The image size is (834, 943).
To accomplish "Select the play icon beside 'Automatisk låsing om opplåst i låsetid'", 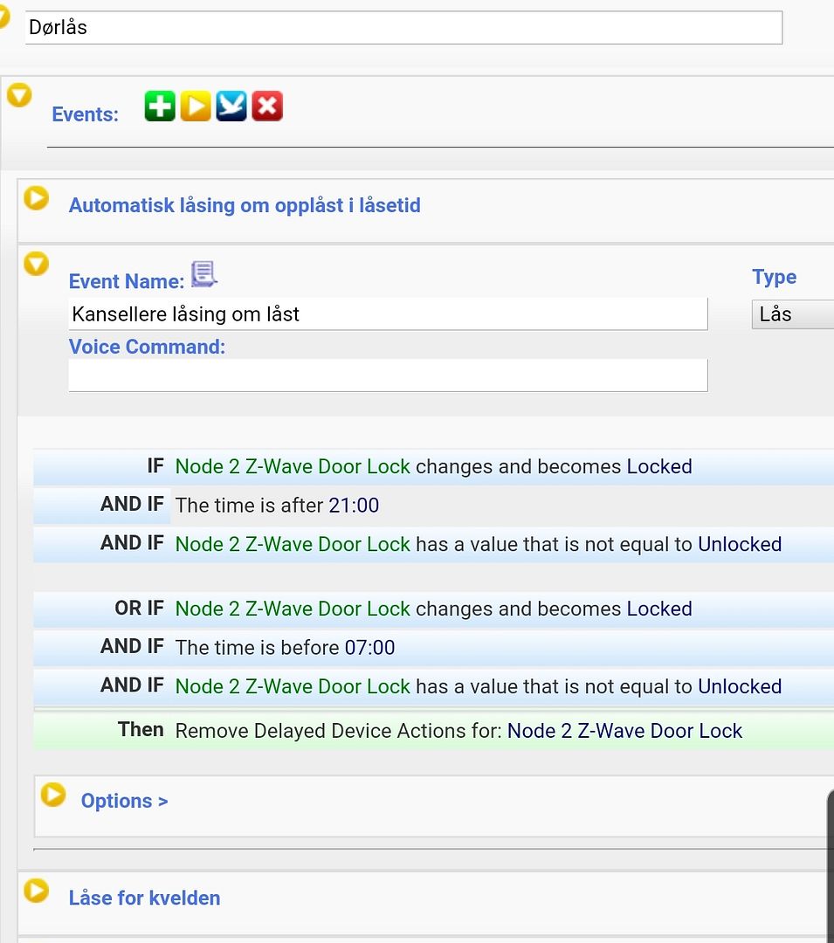I will pyautogui.click(x=36, y=198).
